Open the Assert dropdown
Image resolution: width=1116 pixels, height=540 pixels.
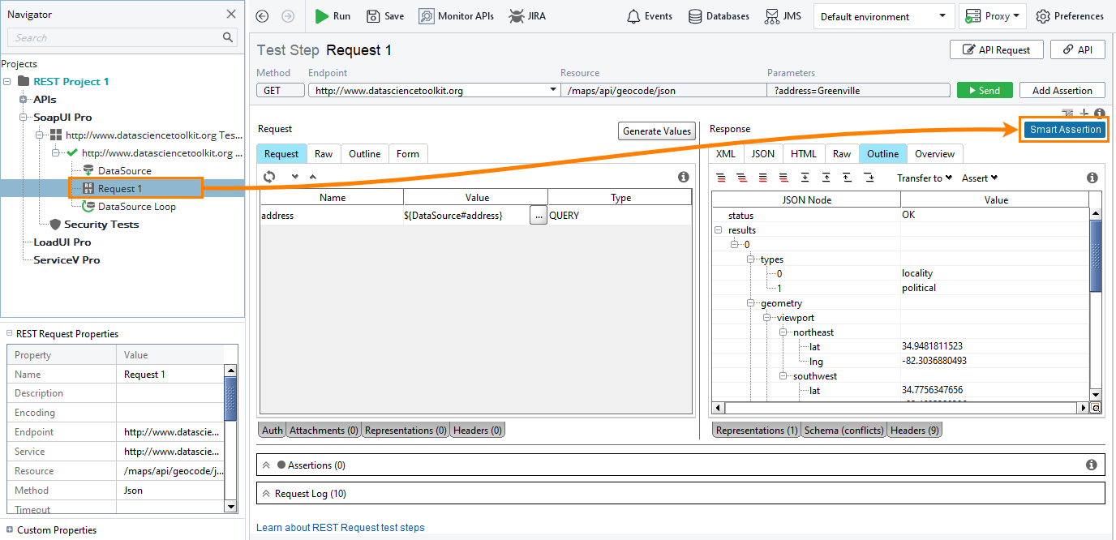980,178
